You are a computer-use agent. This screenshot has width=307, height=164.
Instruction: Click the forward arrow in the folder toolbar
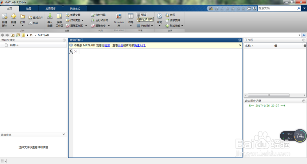click(x=7, y=35)
